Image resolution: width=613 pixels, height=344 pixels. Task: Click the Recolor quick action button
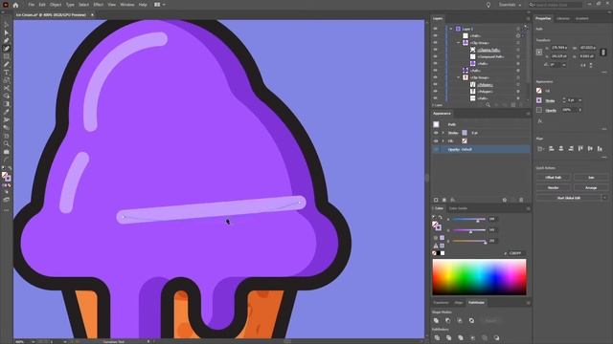[554, 188]
